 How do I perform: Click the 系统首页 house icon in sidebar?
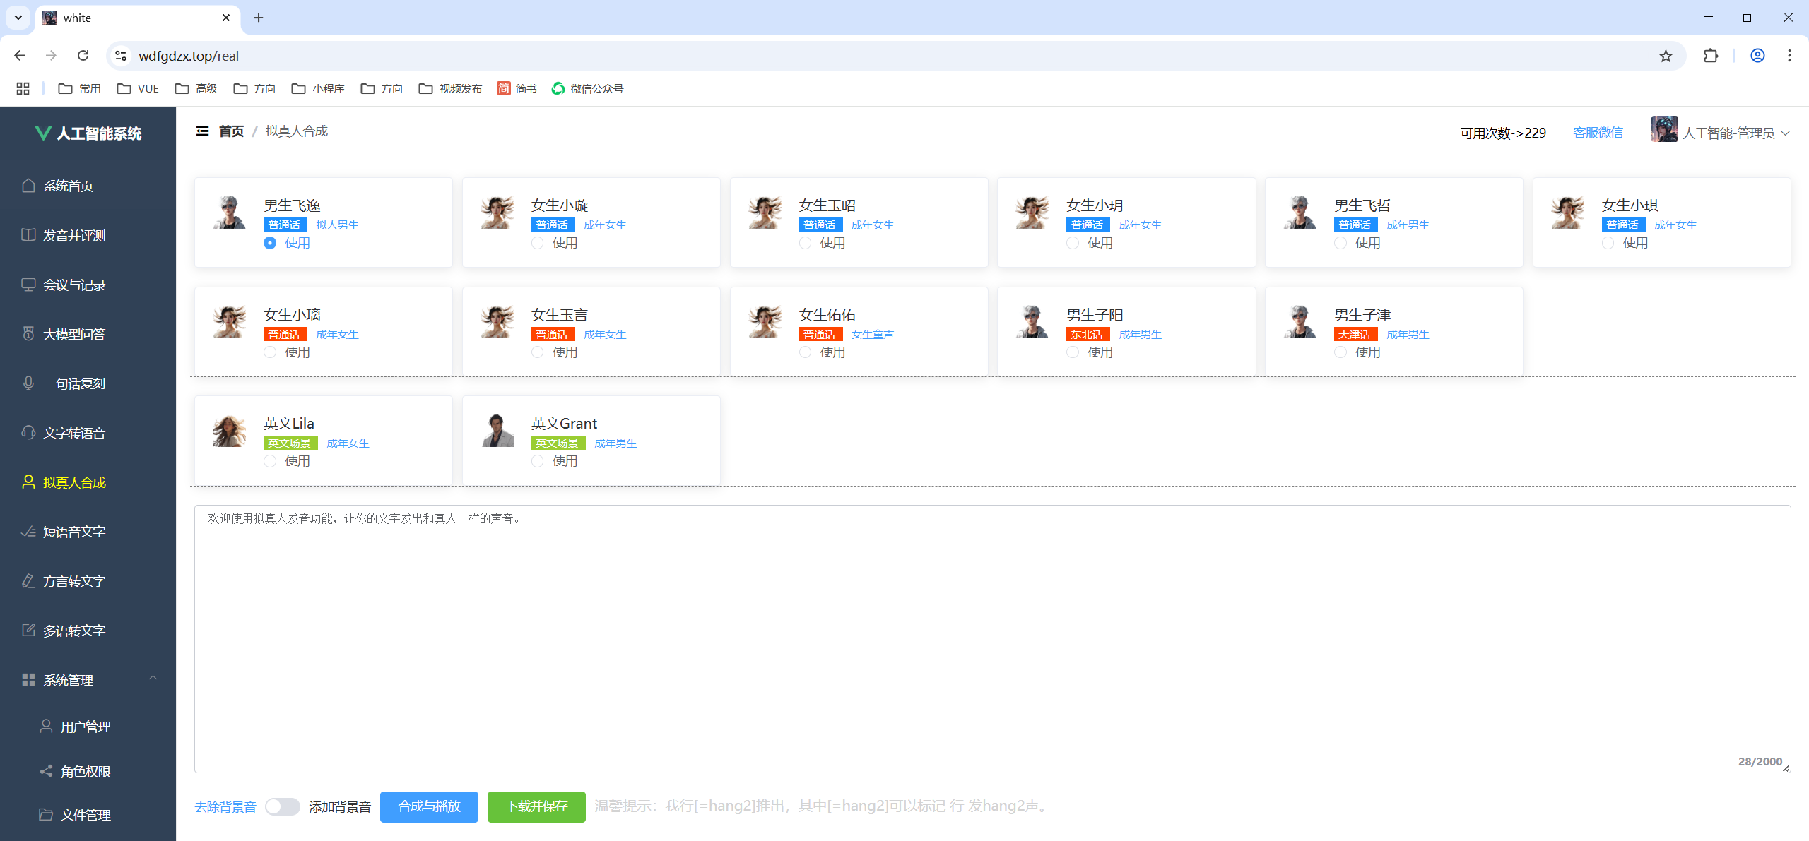[x=28, y=186]
